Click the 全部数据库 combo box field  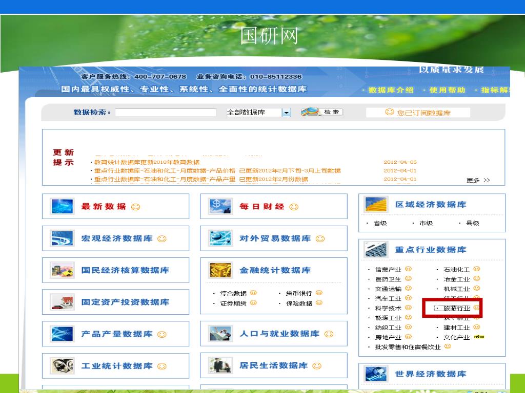258,113
